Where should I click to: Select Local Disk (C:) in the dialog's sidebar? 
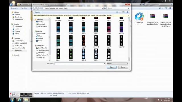pyautogui.click(x=42, y=48)
